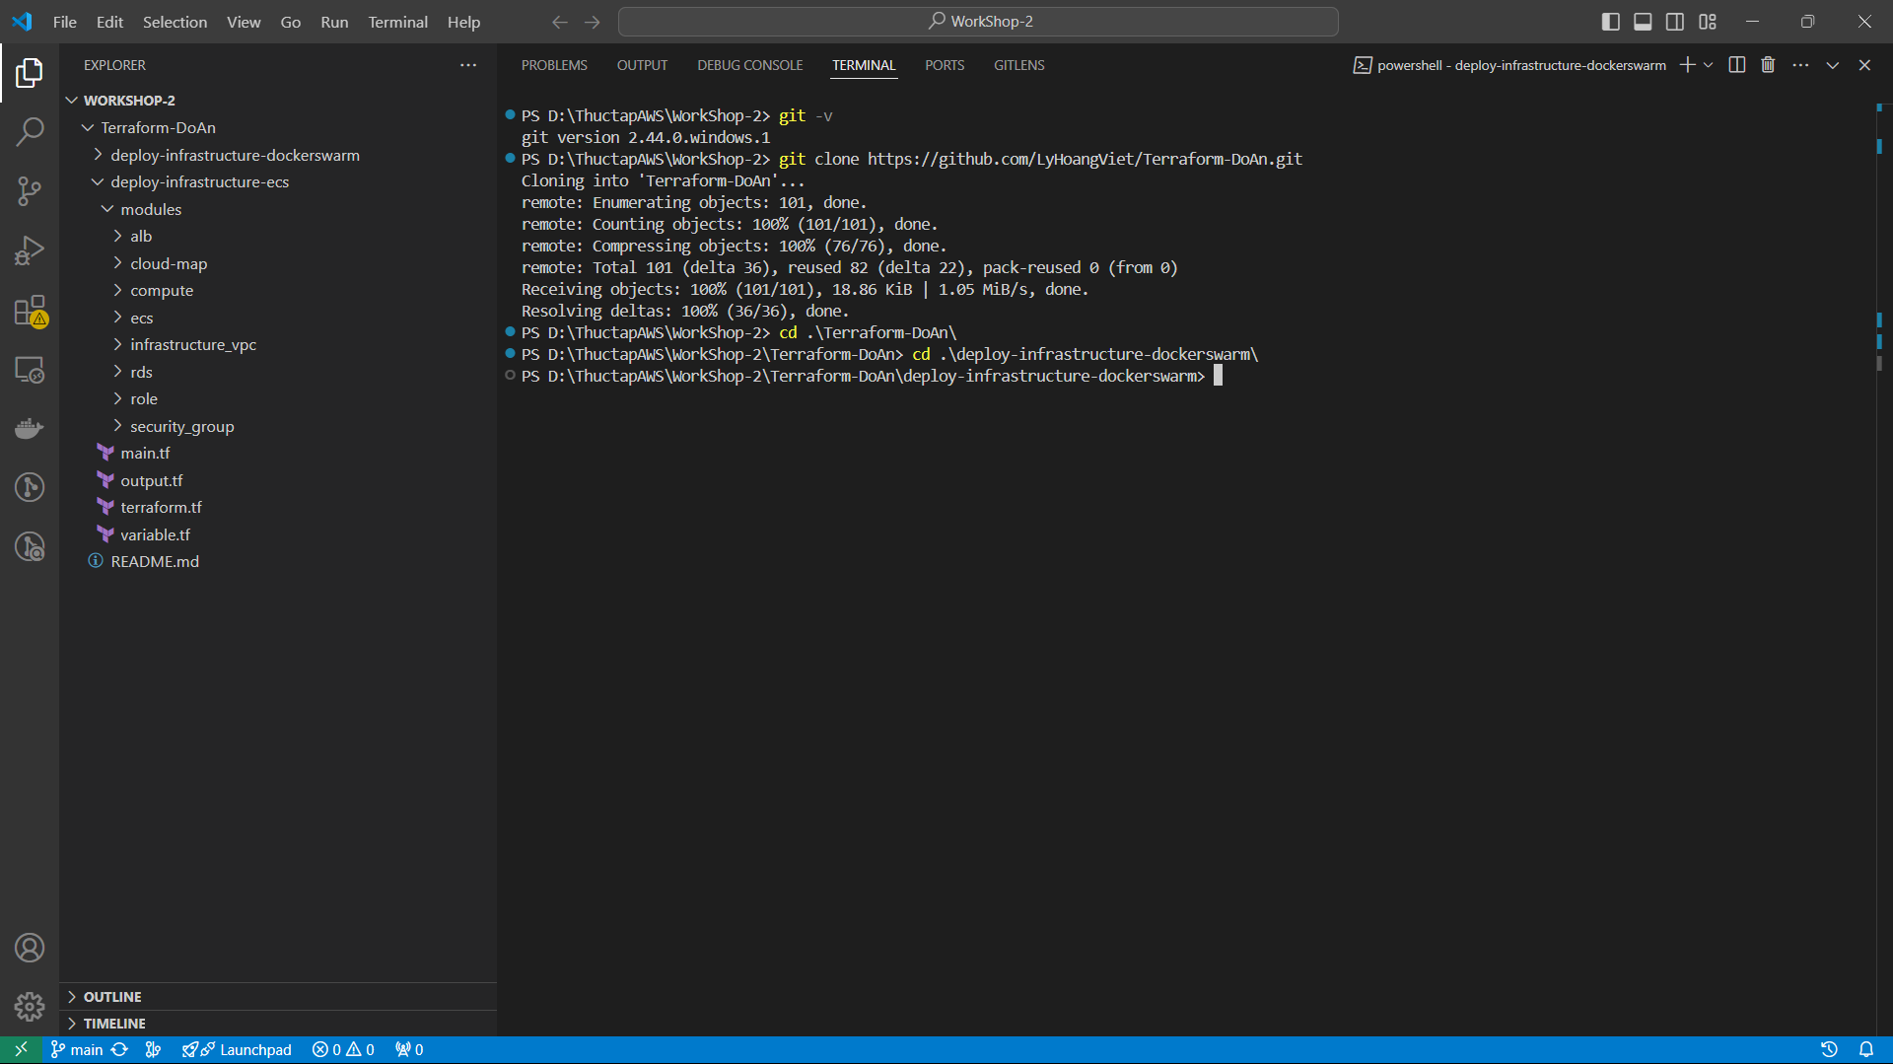Image resolution: width=1893 pixels, height=1064 pixels.
Task: Open GitLens Inspect icon above Accounts
Action: point(30,546)
